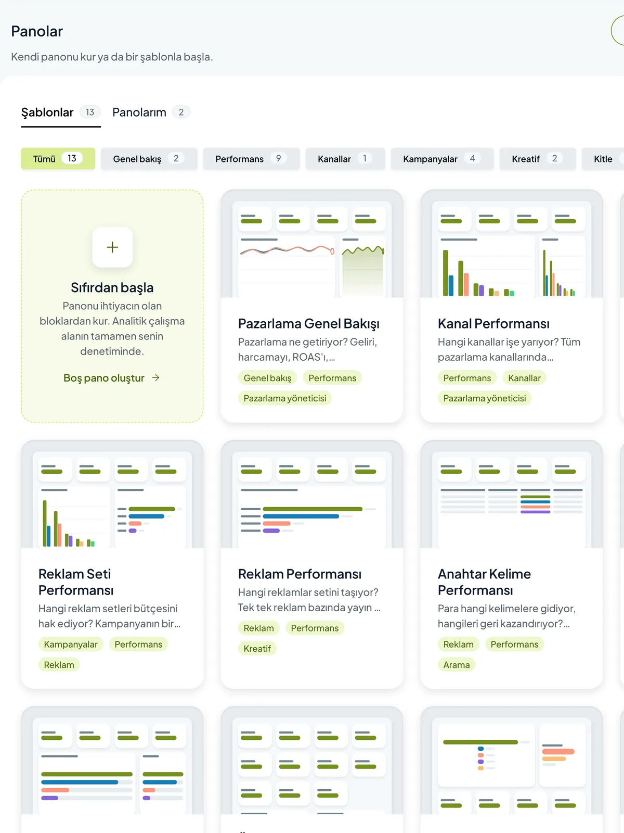Click Reklam tag on Reklam Seti Performansı
Screen dimensions: 624x833
59,665
